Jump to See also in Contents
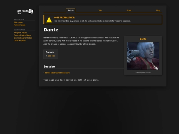 [x=51, y=56]
